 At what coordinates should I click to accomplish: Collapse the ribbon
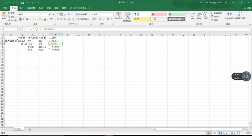(x=250, y=24)
